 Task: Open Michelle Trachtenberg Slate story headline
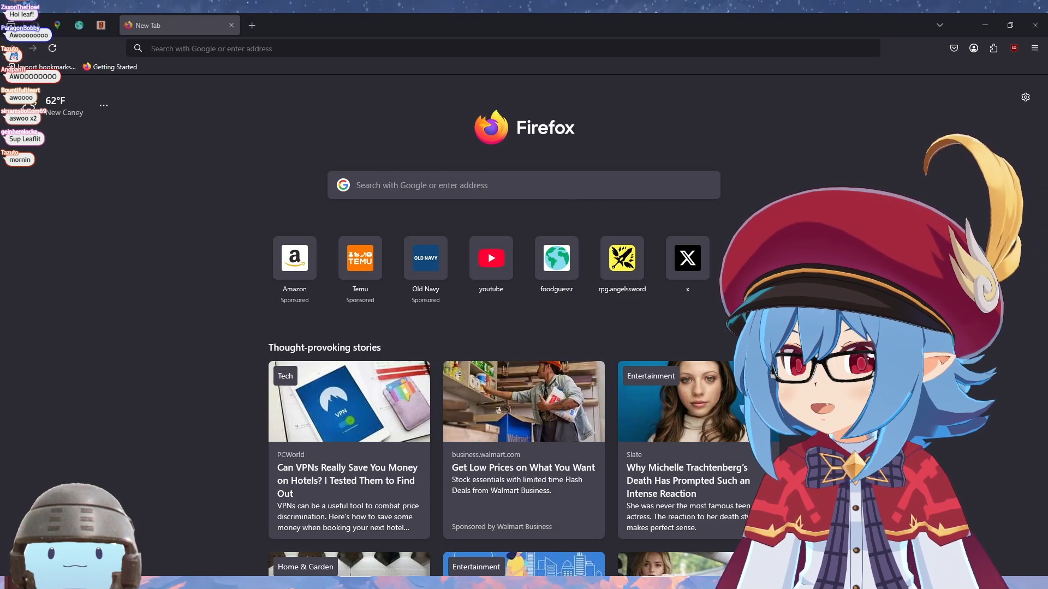click(688, 480)
